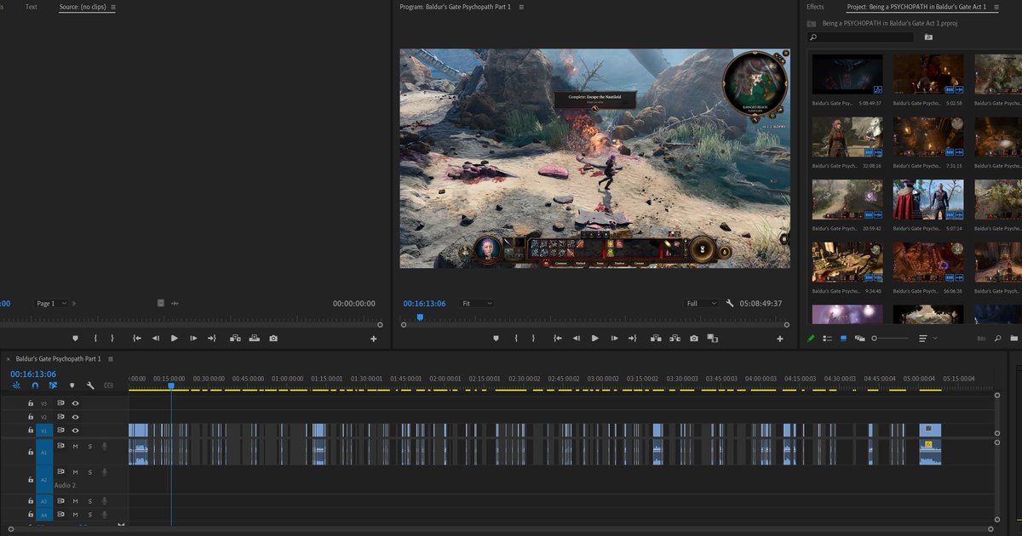Click the Extract button in Program monitor
Screen dimensions: 1022x536
tap(675, 338)
